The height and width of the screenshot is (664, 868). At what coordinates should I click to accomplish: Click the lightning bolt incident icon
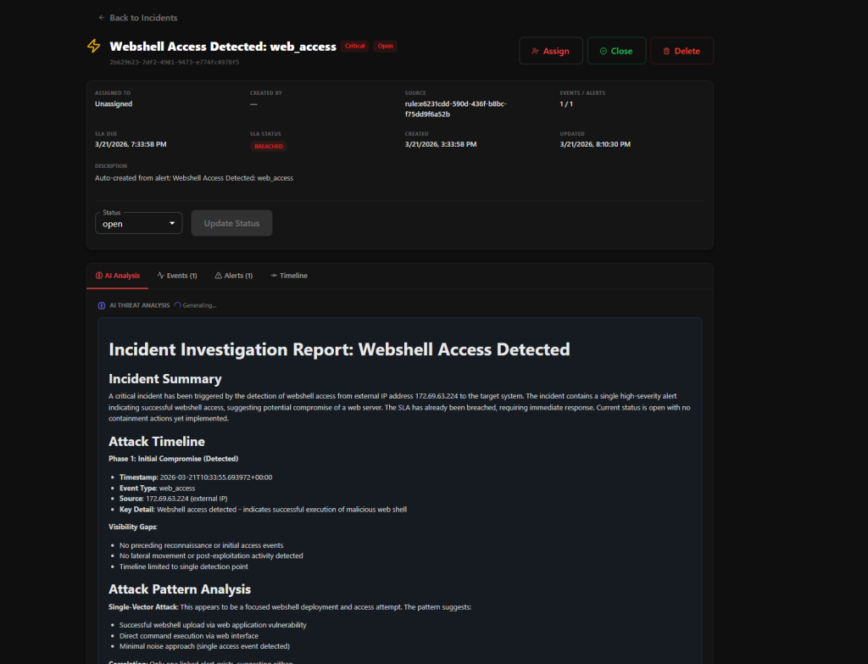94,47
